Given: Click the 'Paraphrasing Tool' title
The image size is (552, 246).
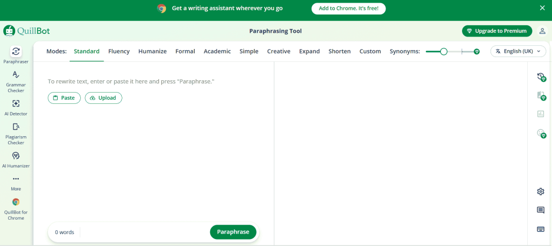Looking at the screenshot, I should coord(275,31).
